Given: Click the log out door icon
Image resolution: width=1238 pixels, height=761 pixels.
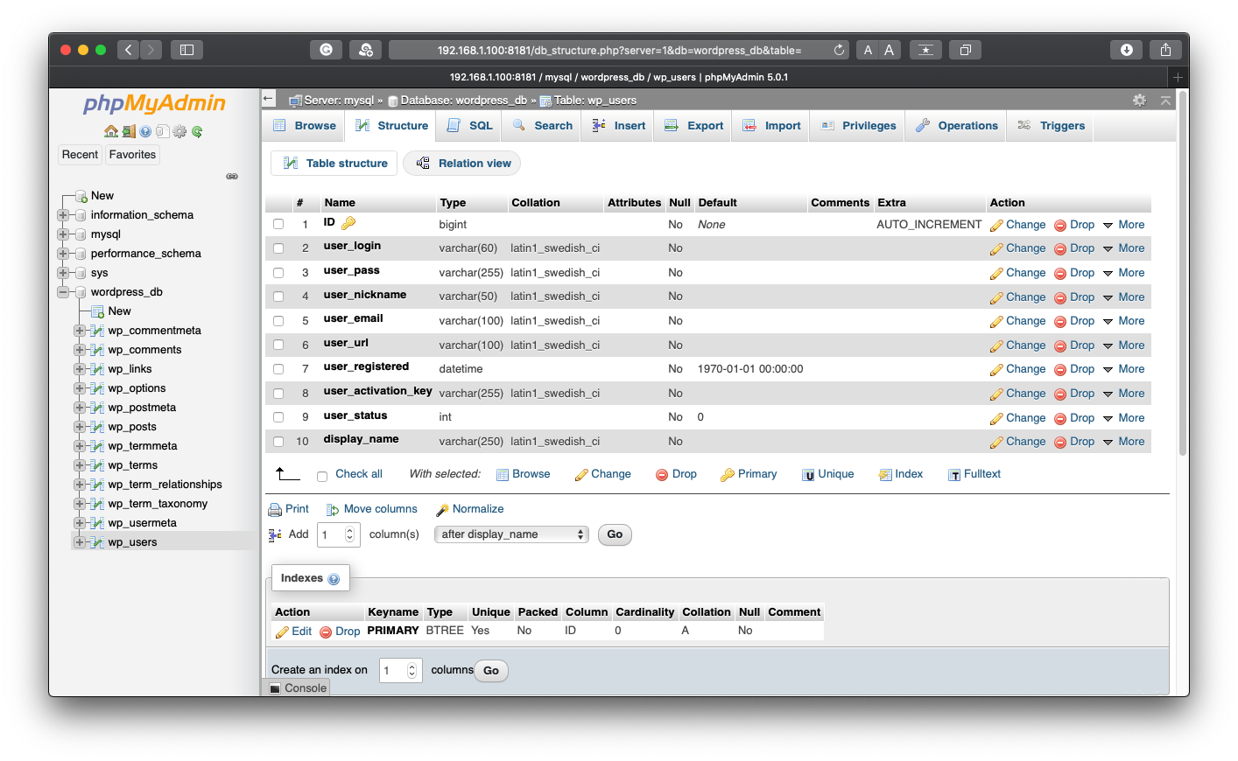Looking at the screenshot, I should tap(129, 131).
